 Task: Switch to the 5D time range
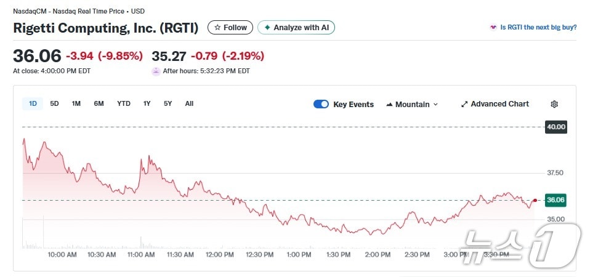coord(54,103)
